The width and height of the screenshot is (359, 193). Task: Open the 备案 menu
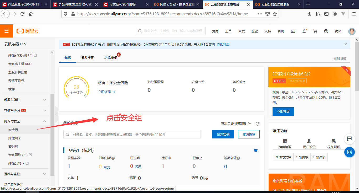pos(242,31)
